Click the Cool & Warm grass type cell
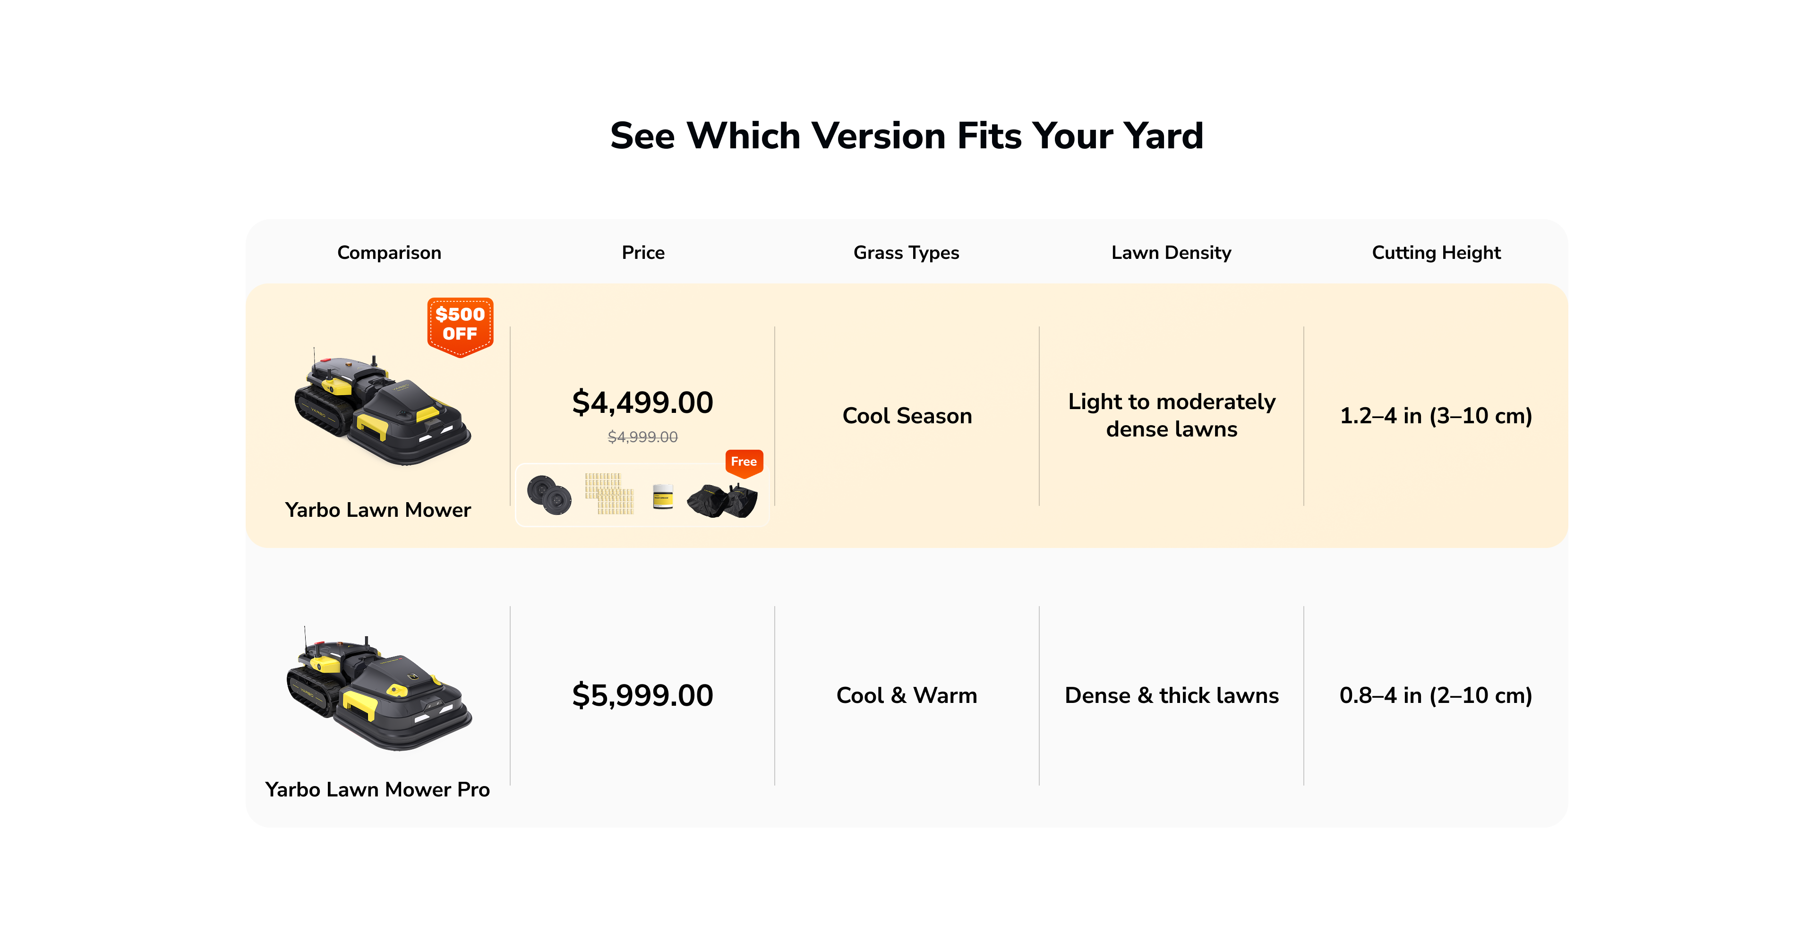1814x941 pixels. [907, 696]
